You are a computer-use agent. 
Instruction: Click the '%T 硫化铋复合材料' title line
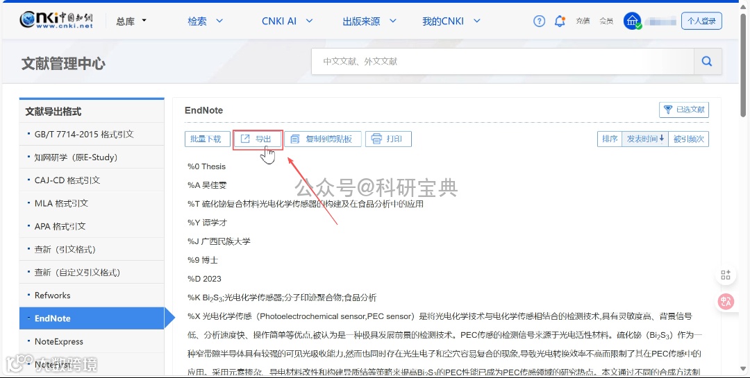click(306, 204)
